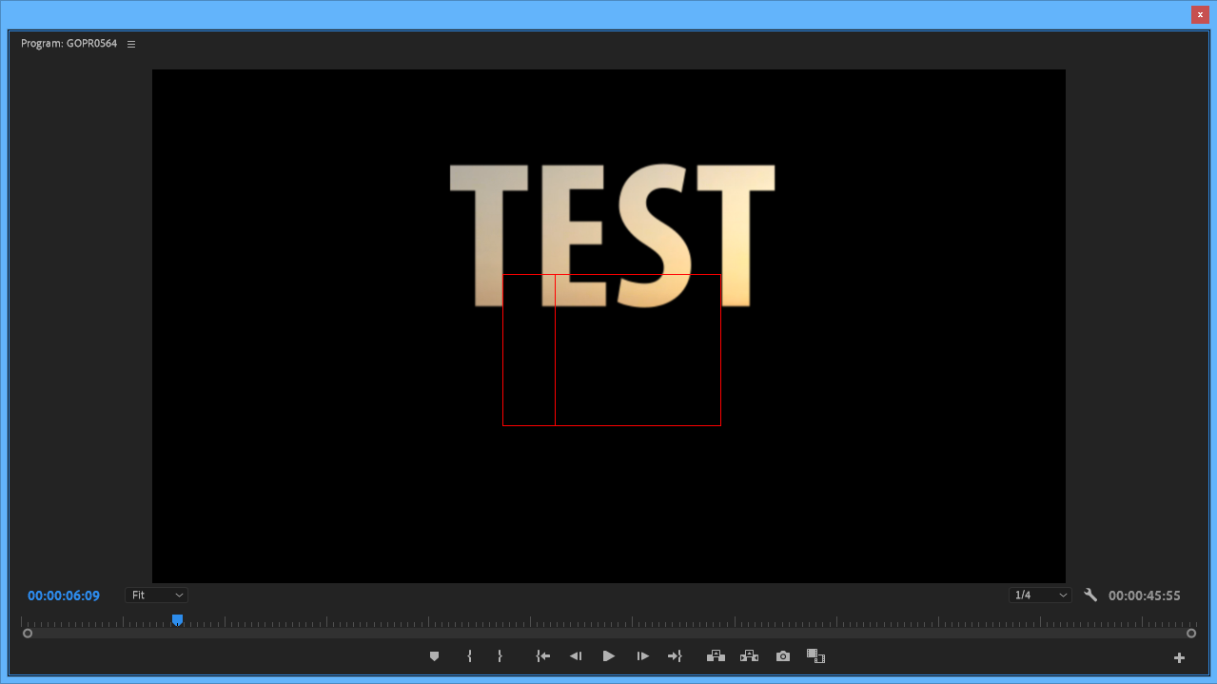Jump to the In point
This screenshot has width=1217, height=684.
[542, 656]
